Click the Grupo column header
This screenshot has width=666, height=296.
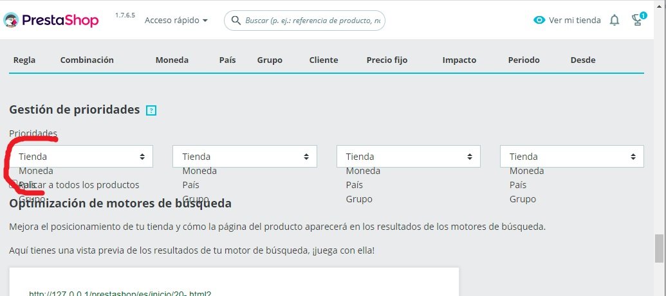point(270,60)
